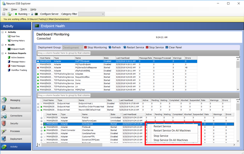Click Configure Server
Viewport: 244px width, 154px height.
pyautogui.click(x=49, y=14)
